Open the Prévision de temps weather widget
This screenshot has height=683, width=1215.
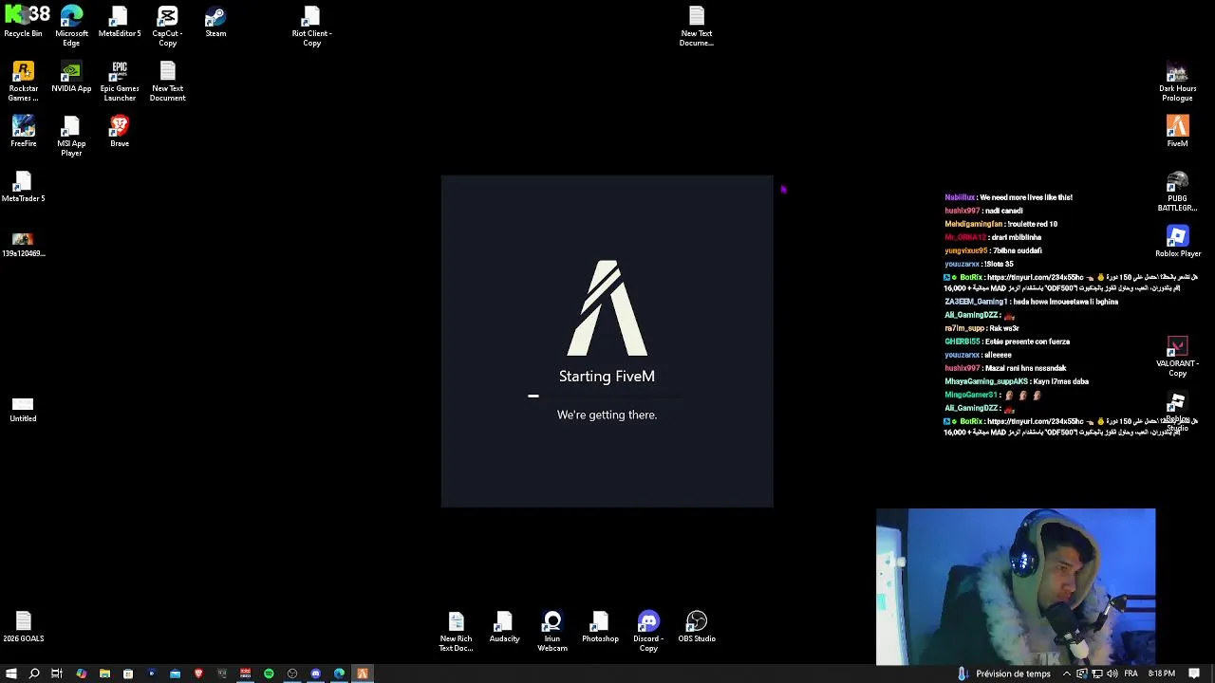click(1004, 674)
